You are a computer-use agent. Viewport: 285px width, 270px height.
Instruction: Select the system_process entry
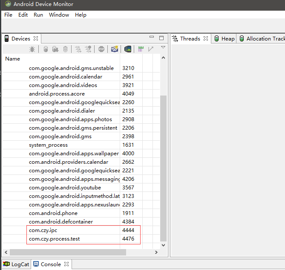pyautogui.click(x=48, y=145)
